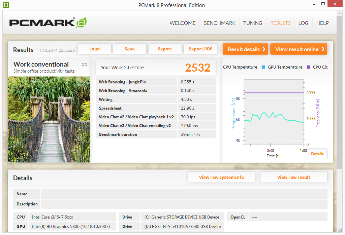Click the vertical scrollbar thumb
Screen dimensions: 345x235
[x=339, y=93]
